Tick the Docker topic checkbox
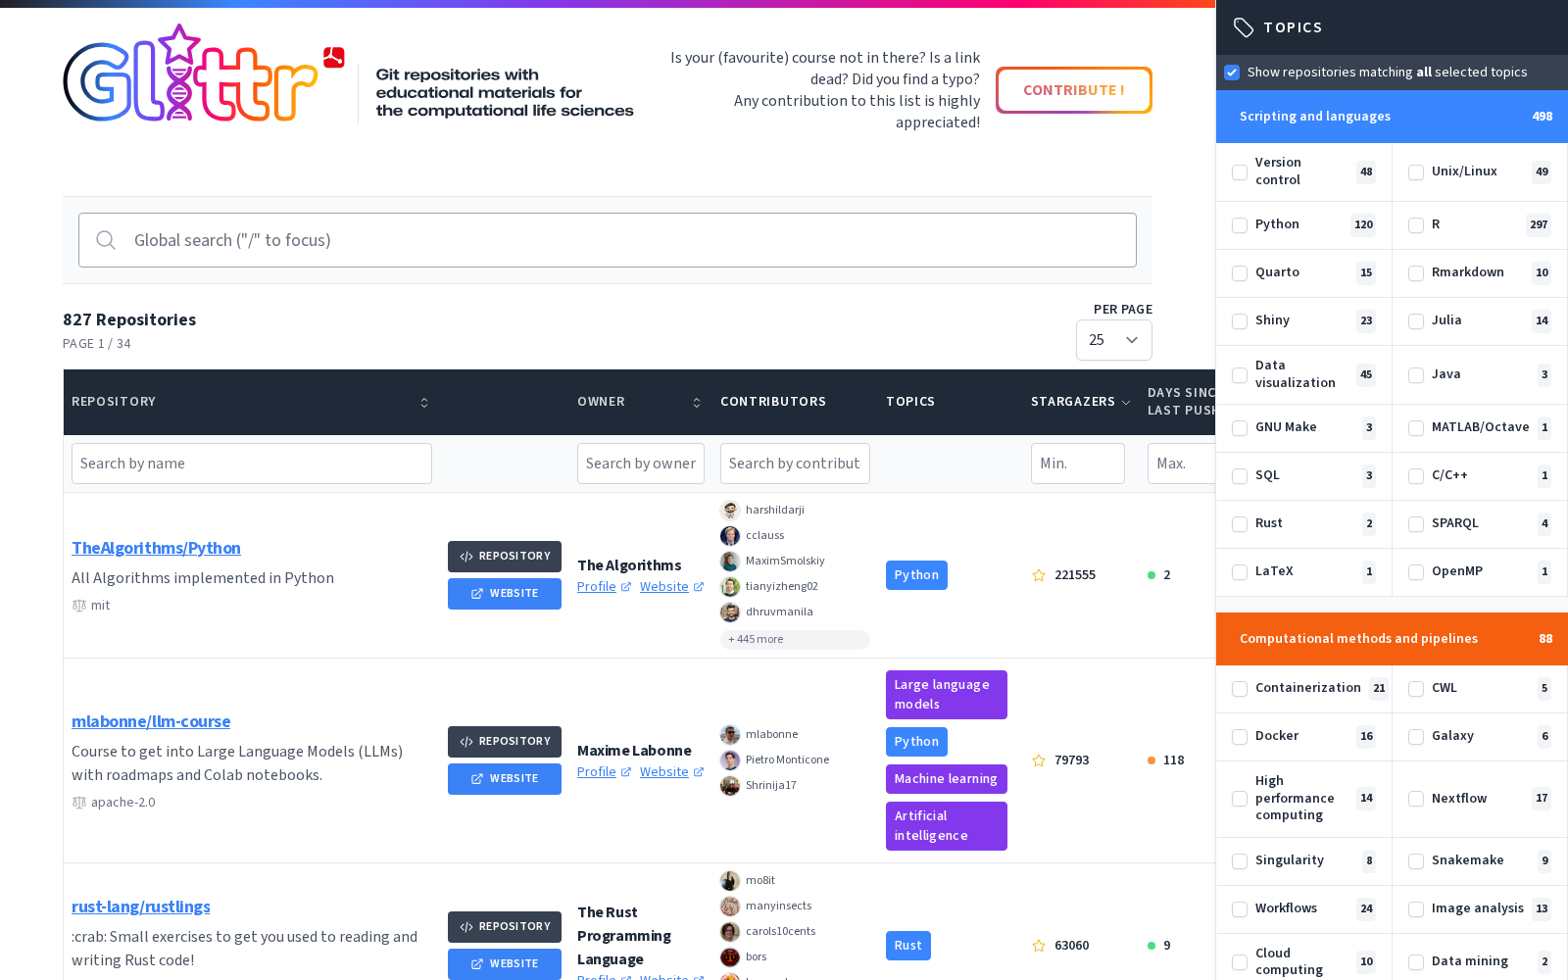The image size is (1568, 980). [x=1240, y=737]
